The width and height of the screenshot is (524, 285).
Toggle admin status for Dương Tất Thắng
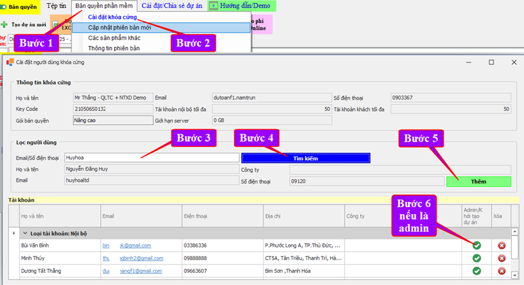[476, 271]
